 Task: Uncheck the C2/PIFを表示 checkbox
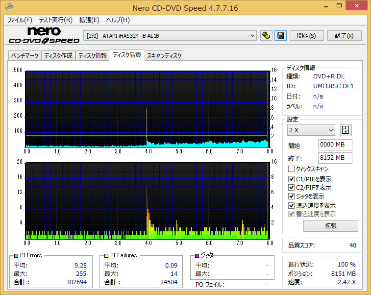[291, 188]
